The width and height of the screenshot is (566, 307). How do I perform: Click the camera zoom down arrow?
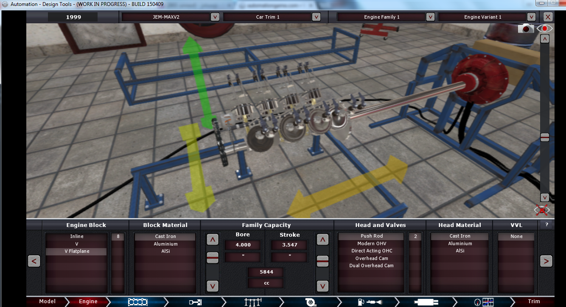[545, 197]
